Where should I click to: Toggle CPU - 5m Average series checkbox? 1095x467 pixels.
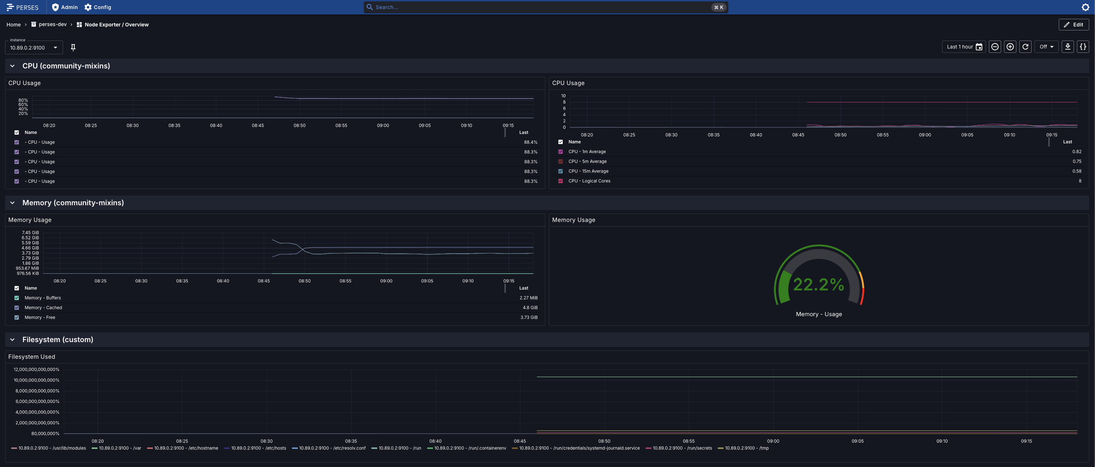(560, 161)
